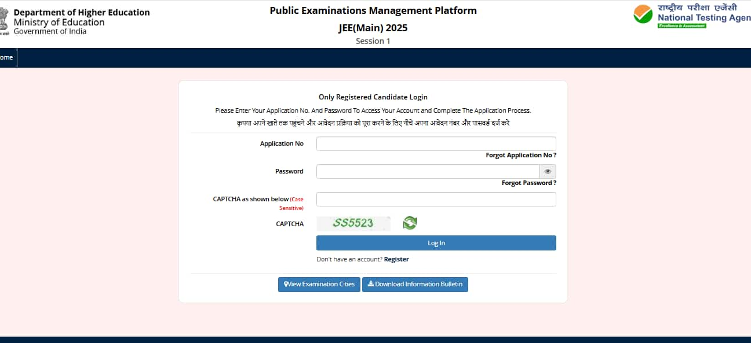The image size is (751, 343).
Task: Click inside the Password field
Action: pyautogui.click(x=428, y=171)
